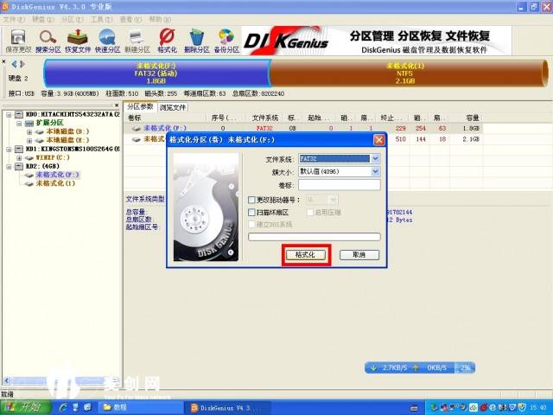Click the 搜索分区 (Search Partitions) magnifier icon
The image size is (553, 415).
click(48, 39)
